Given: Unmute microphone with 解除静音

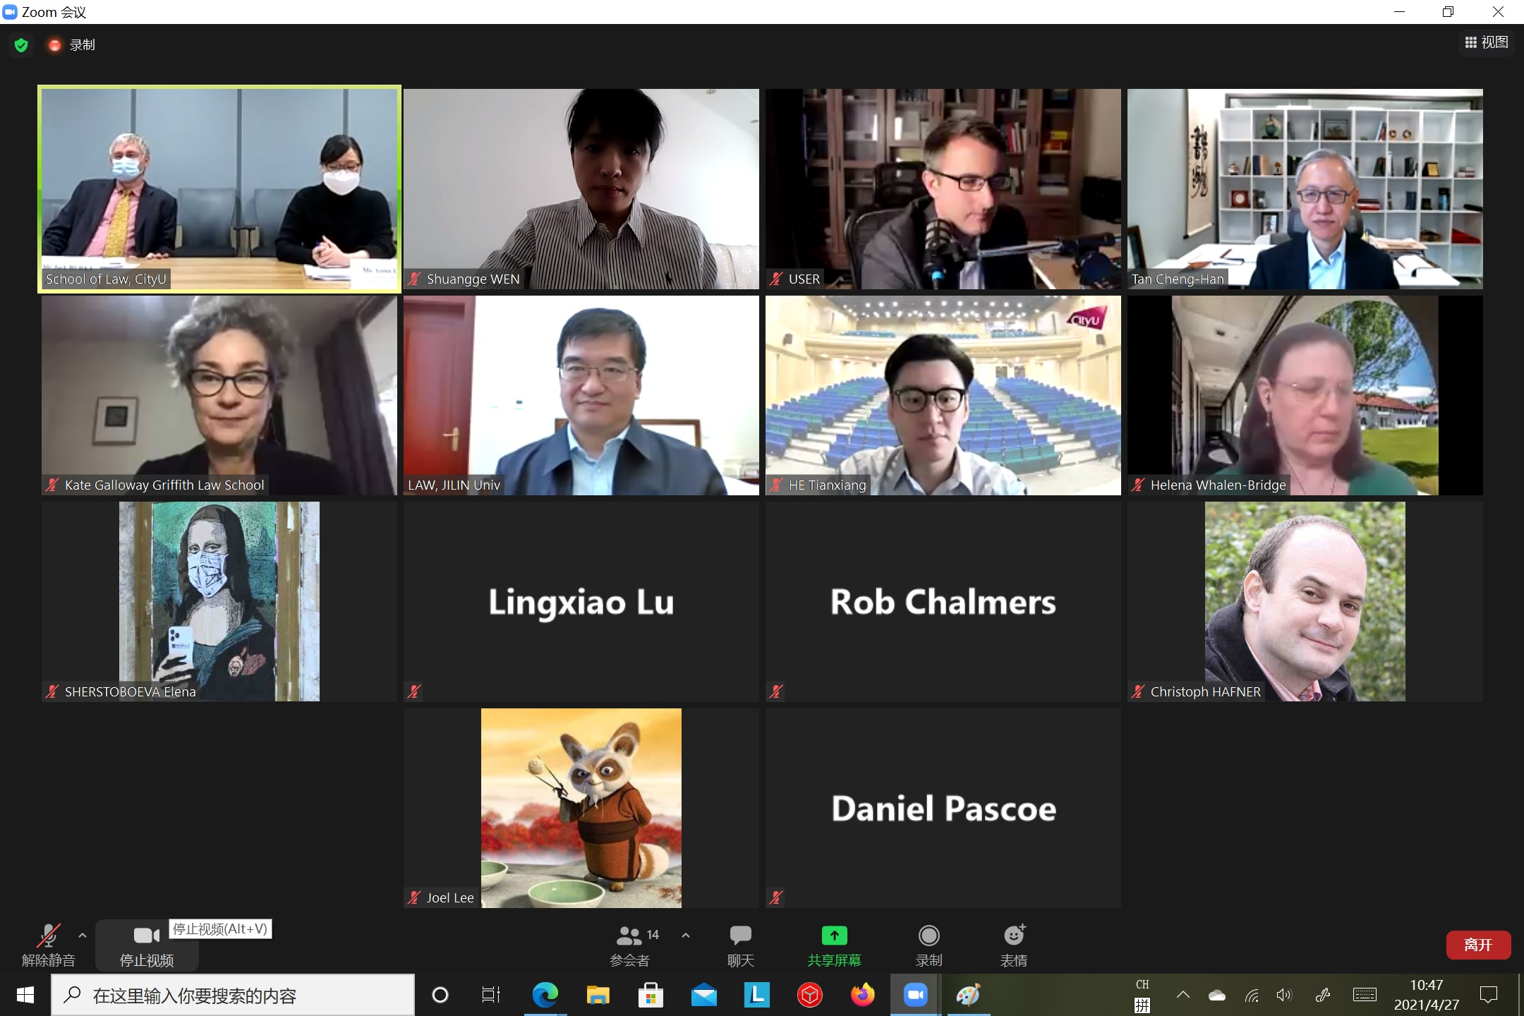Looking at the screenshot, I should click(x=48, y=945).
